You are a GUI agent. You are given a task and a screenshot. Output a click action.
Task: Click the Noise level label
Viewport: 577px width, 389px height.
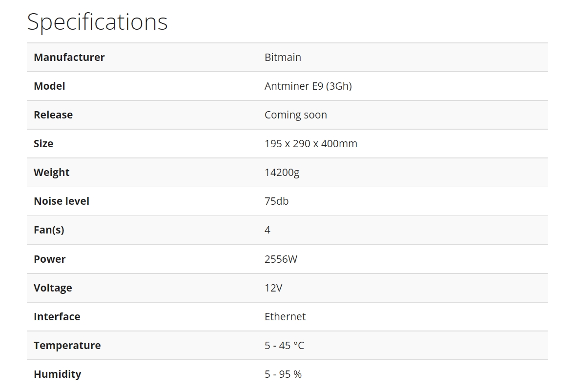coord(62,201)
